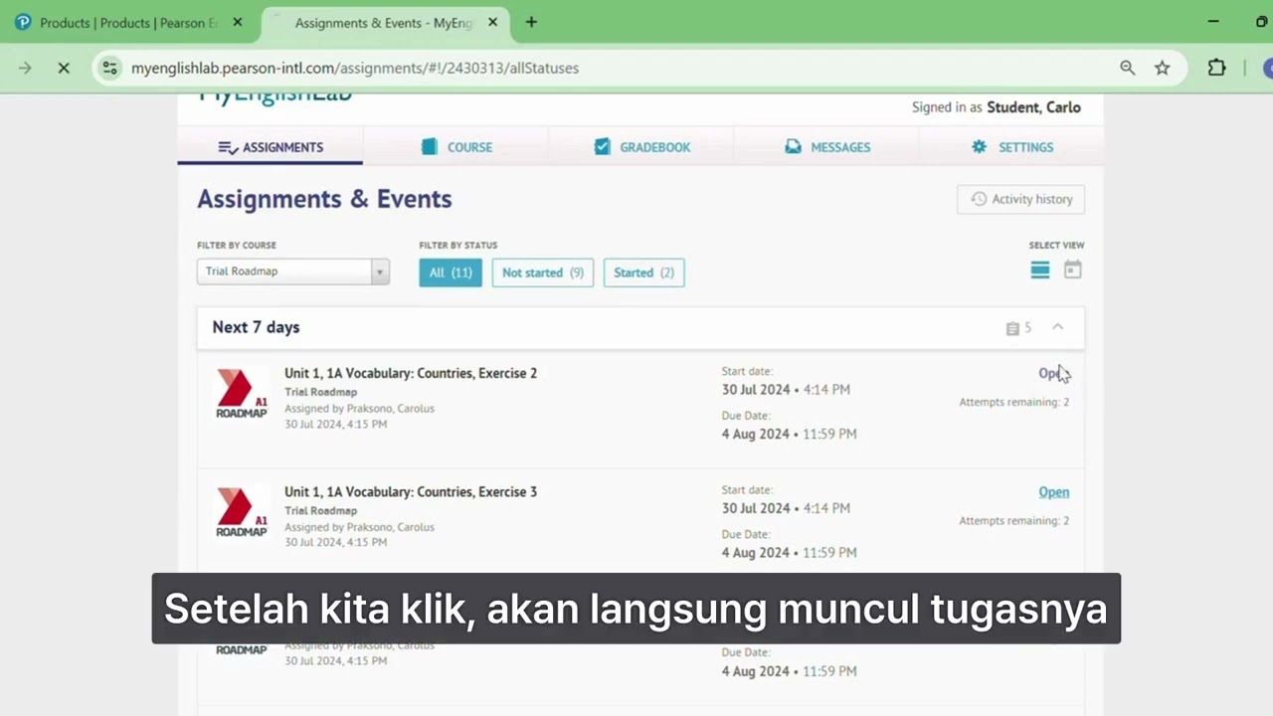The image size is (1273, 716).
Task: Open the Gradebook tab
Action: [x=641, y=147]
